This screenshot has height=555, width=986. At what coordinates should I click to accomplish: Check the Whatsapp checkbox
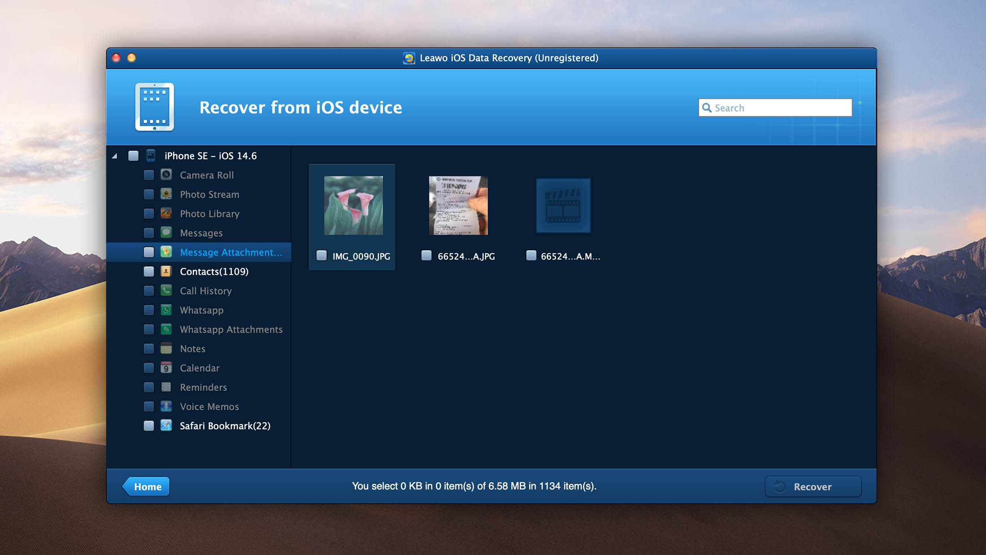(x=149, y=310)
